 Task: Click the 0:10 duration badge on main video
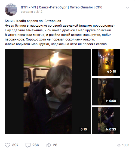(84, 129)
